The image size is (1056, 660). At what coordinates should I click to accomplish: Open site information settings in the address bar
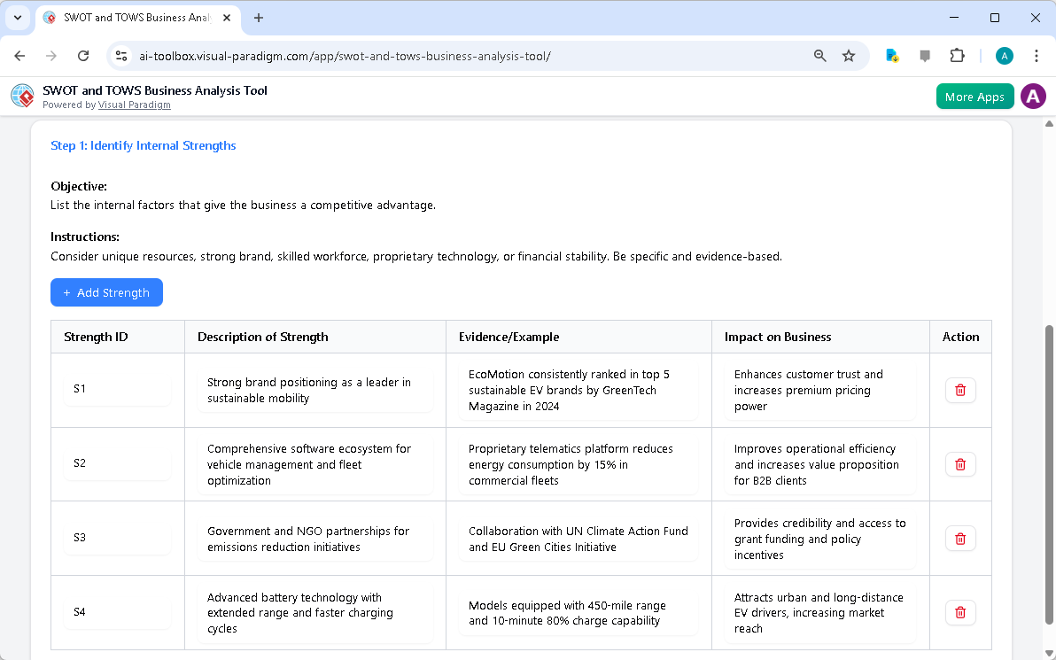click(x=120, y=55)
